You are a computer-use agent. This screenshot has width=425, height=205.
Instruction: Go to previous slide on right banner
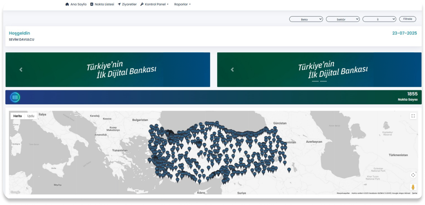click(x=232, y=70)
